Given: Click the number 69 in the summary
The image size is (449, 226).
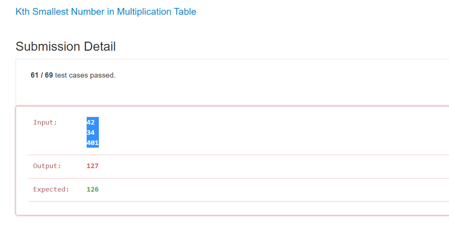Looking at the screenshot, I should coord(49,75).
